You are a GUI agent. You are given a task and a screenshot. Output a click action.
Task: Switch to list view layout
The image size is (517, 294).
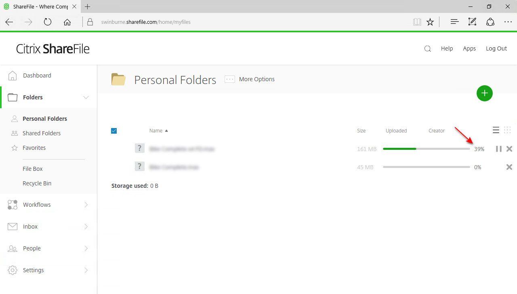(496, 130)
